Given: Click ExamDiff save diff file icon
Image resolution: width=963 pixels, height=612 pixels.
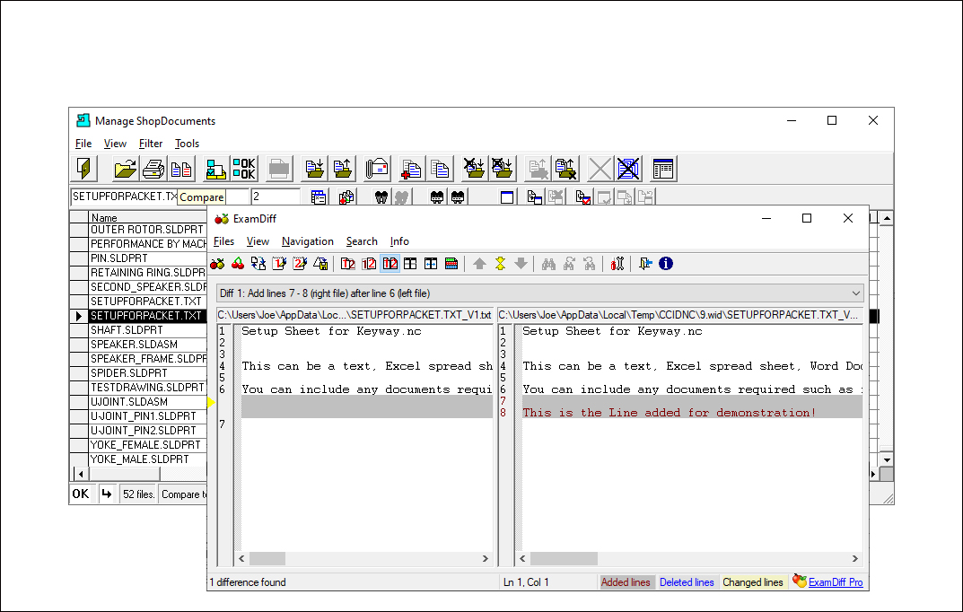Looking at the screenshot, I should coord(320,263).
